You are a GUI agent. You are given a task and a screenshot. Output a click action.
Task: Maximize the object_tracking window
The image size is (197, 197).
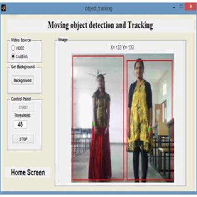pos(181,7)
